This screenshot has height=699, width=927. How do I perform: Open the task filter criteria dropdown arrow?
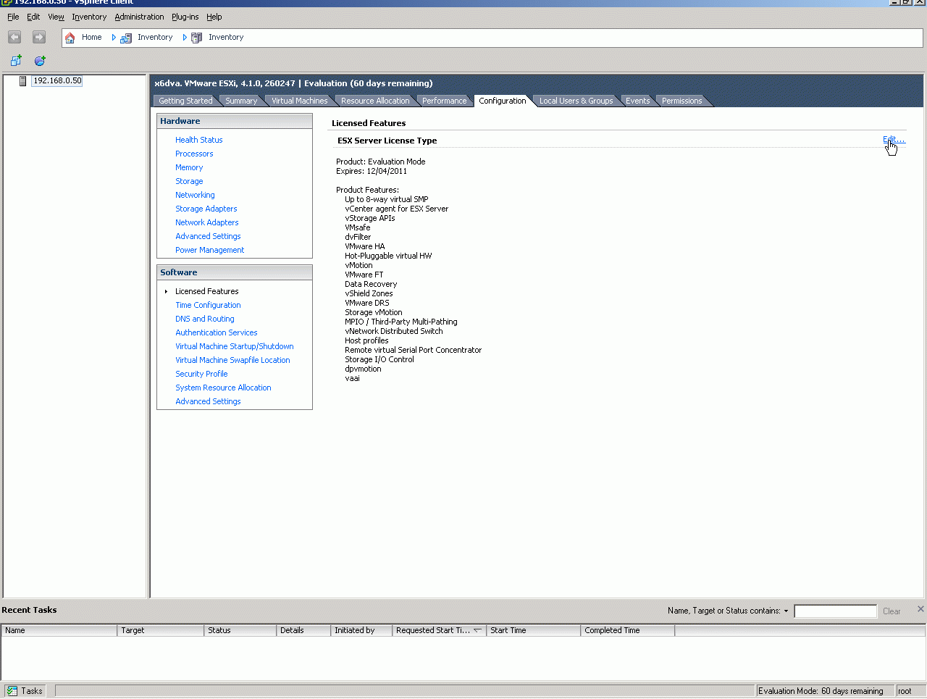pos(786,611)
